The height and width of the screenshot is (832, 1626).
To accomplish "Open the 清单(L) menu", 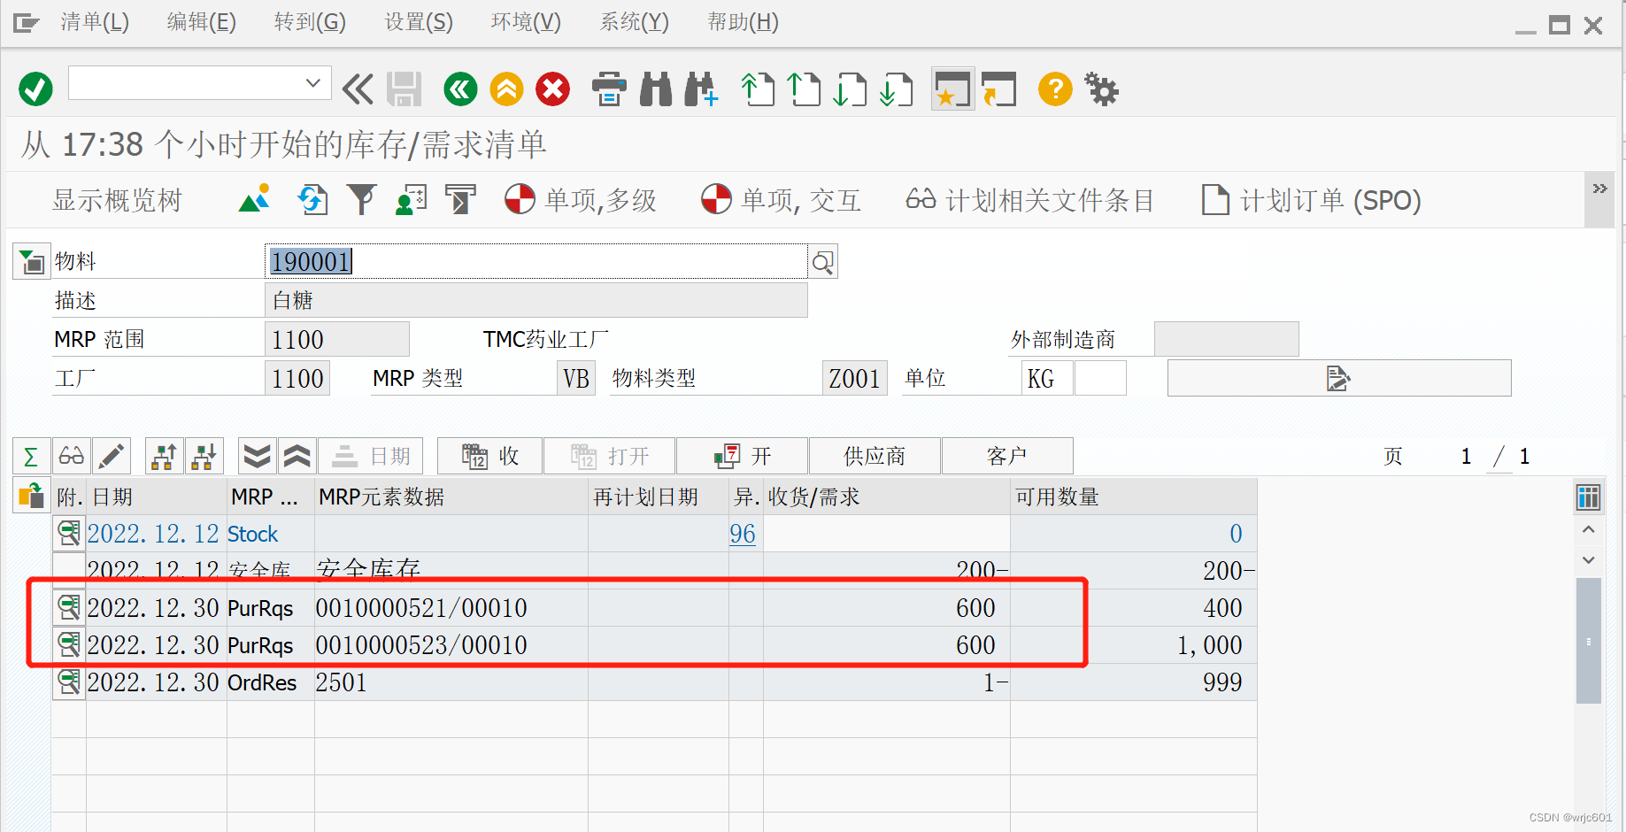I will (x=95, y=22).
